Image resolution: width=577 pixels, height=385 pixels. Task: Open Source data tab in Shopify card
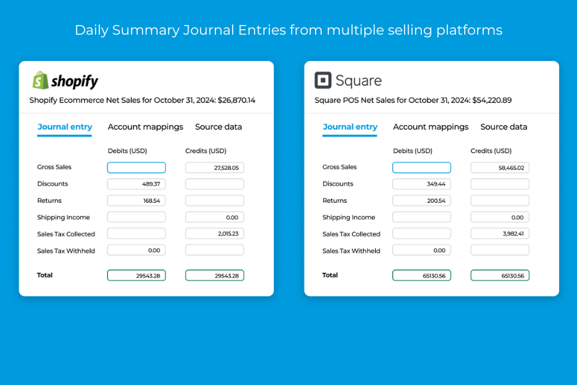tap(219, 127)
